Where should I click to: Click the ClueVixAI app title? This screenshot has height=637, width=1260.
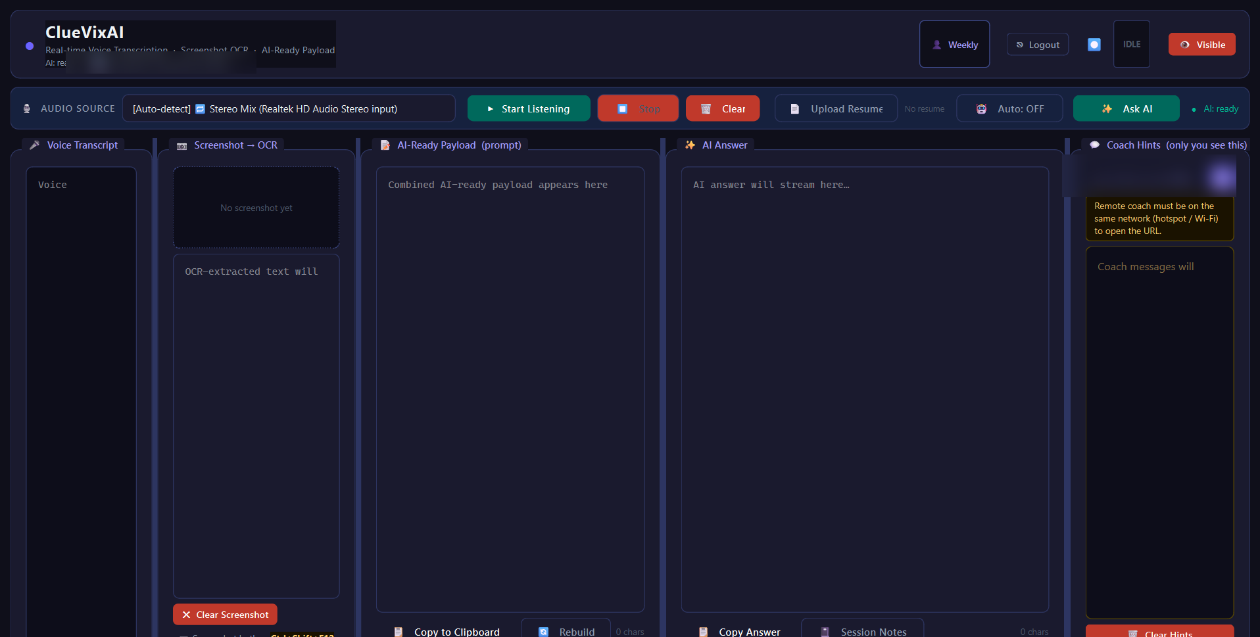[x=84, y=32]
